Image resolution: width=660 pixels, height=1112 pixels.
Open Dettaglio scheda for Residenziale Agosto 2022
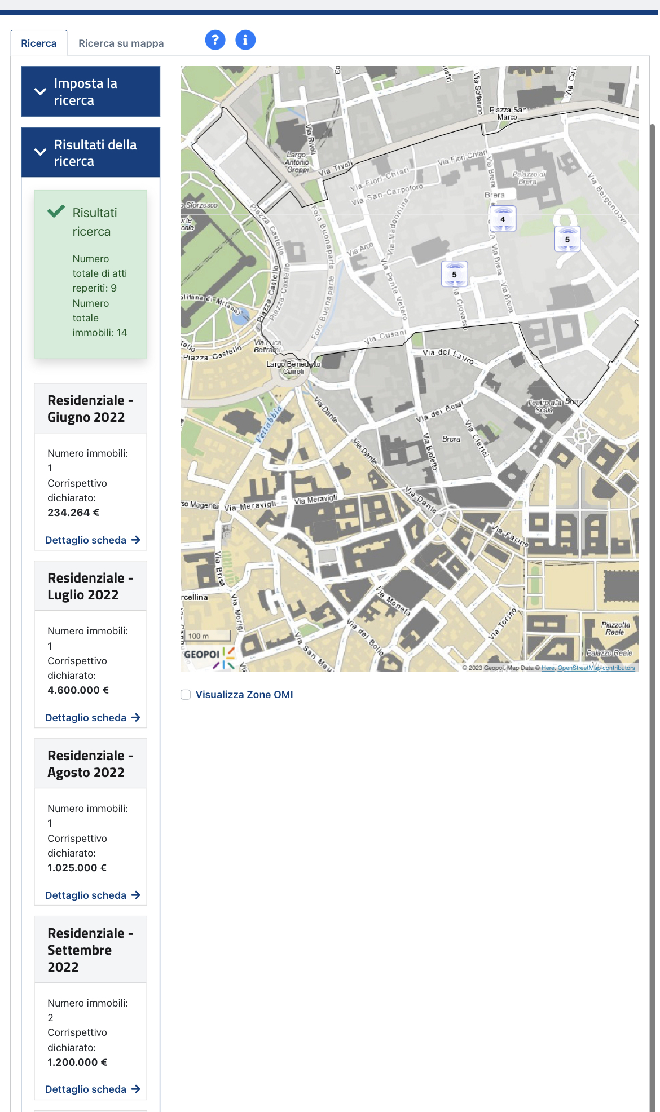(x=93, y=895)
